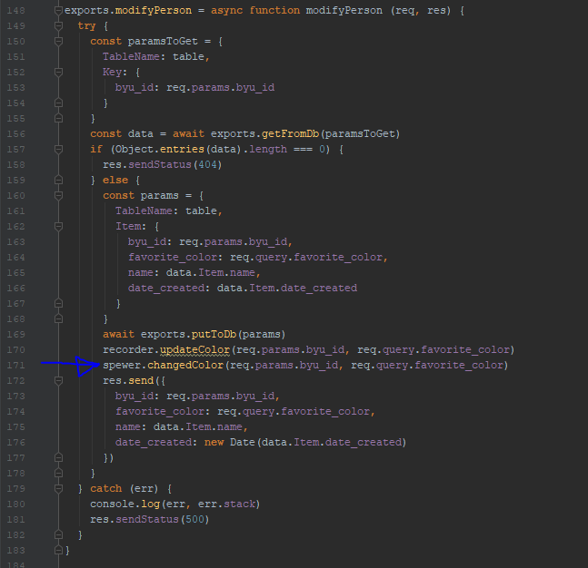Click 'sendStatus(404)' call on line 158
The width and height of the screenshot is (588, 568).
[x=175, y=165]
